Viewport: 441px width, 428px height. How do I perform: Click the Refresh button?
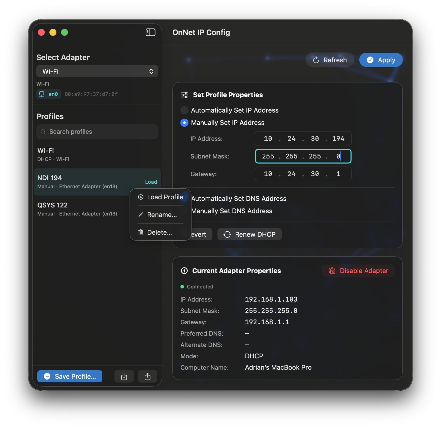[x=330, y=60]
